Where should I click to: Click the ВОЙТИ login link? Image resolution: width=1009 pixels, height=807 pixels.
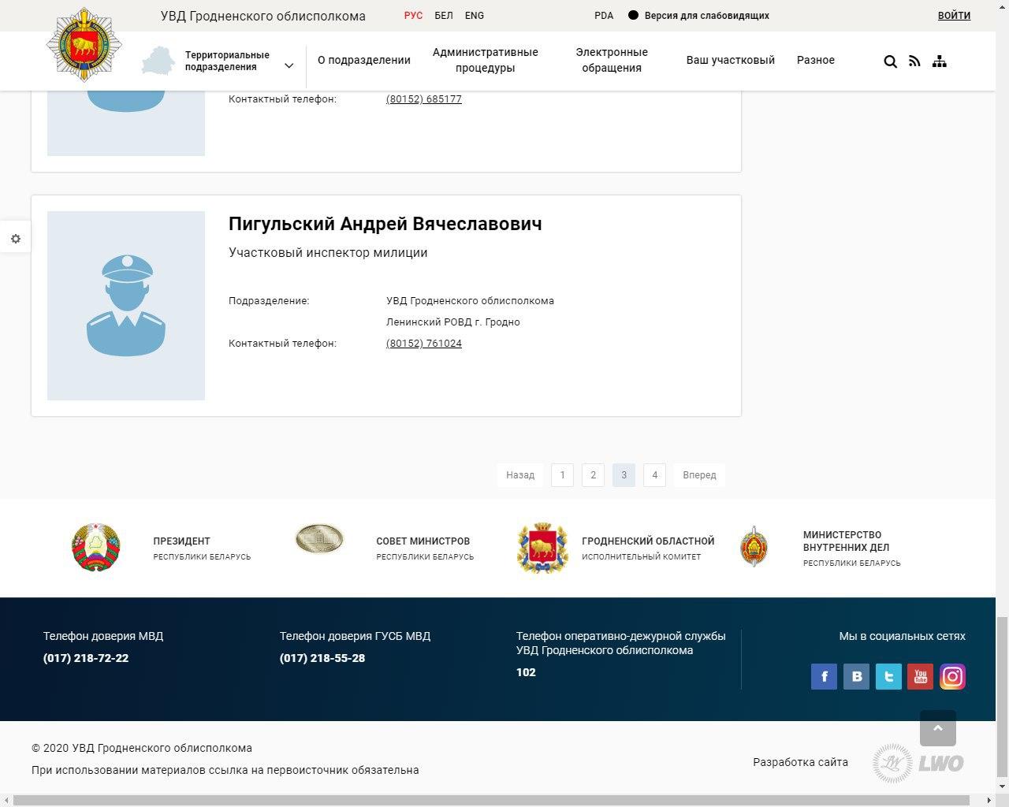point(954,16)
